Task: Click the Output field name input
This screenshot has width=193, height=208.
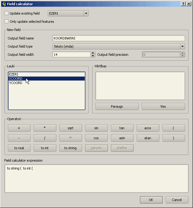Action: [x=119, y=38]
